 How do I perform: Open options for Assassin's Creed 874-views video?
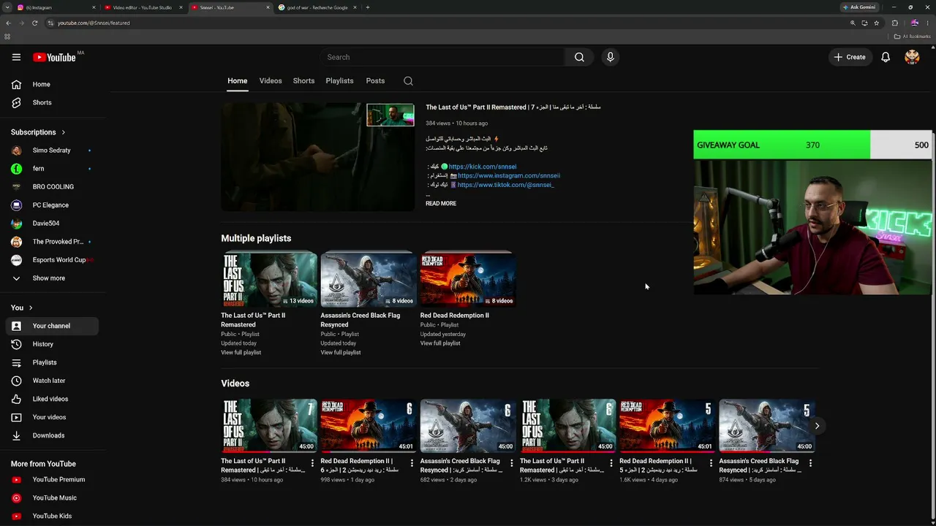coord(810,463)
